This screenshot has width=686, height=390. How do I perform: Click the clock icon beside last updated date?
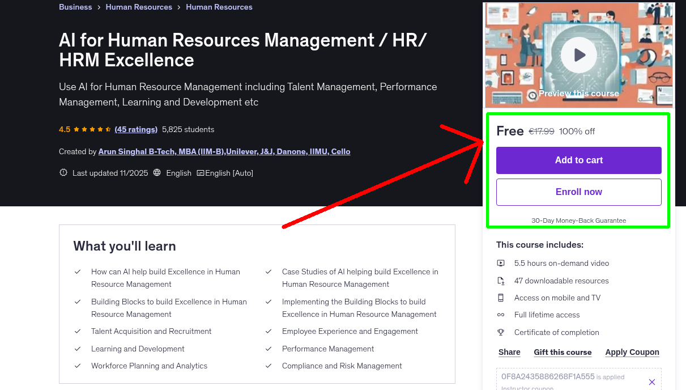pyautogui.click(x=63, y=173)
